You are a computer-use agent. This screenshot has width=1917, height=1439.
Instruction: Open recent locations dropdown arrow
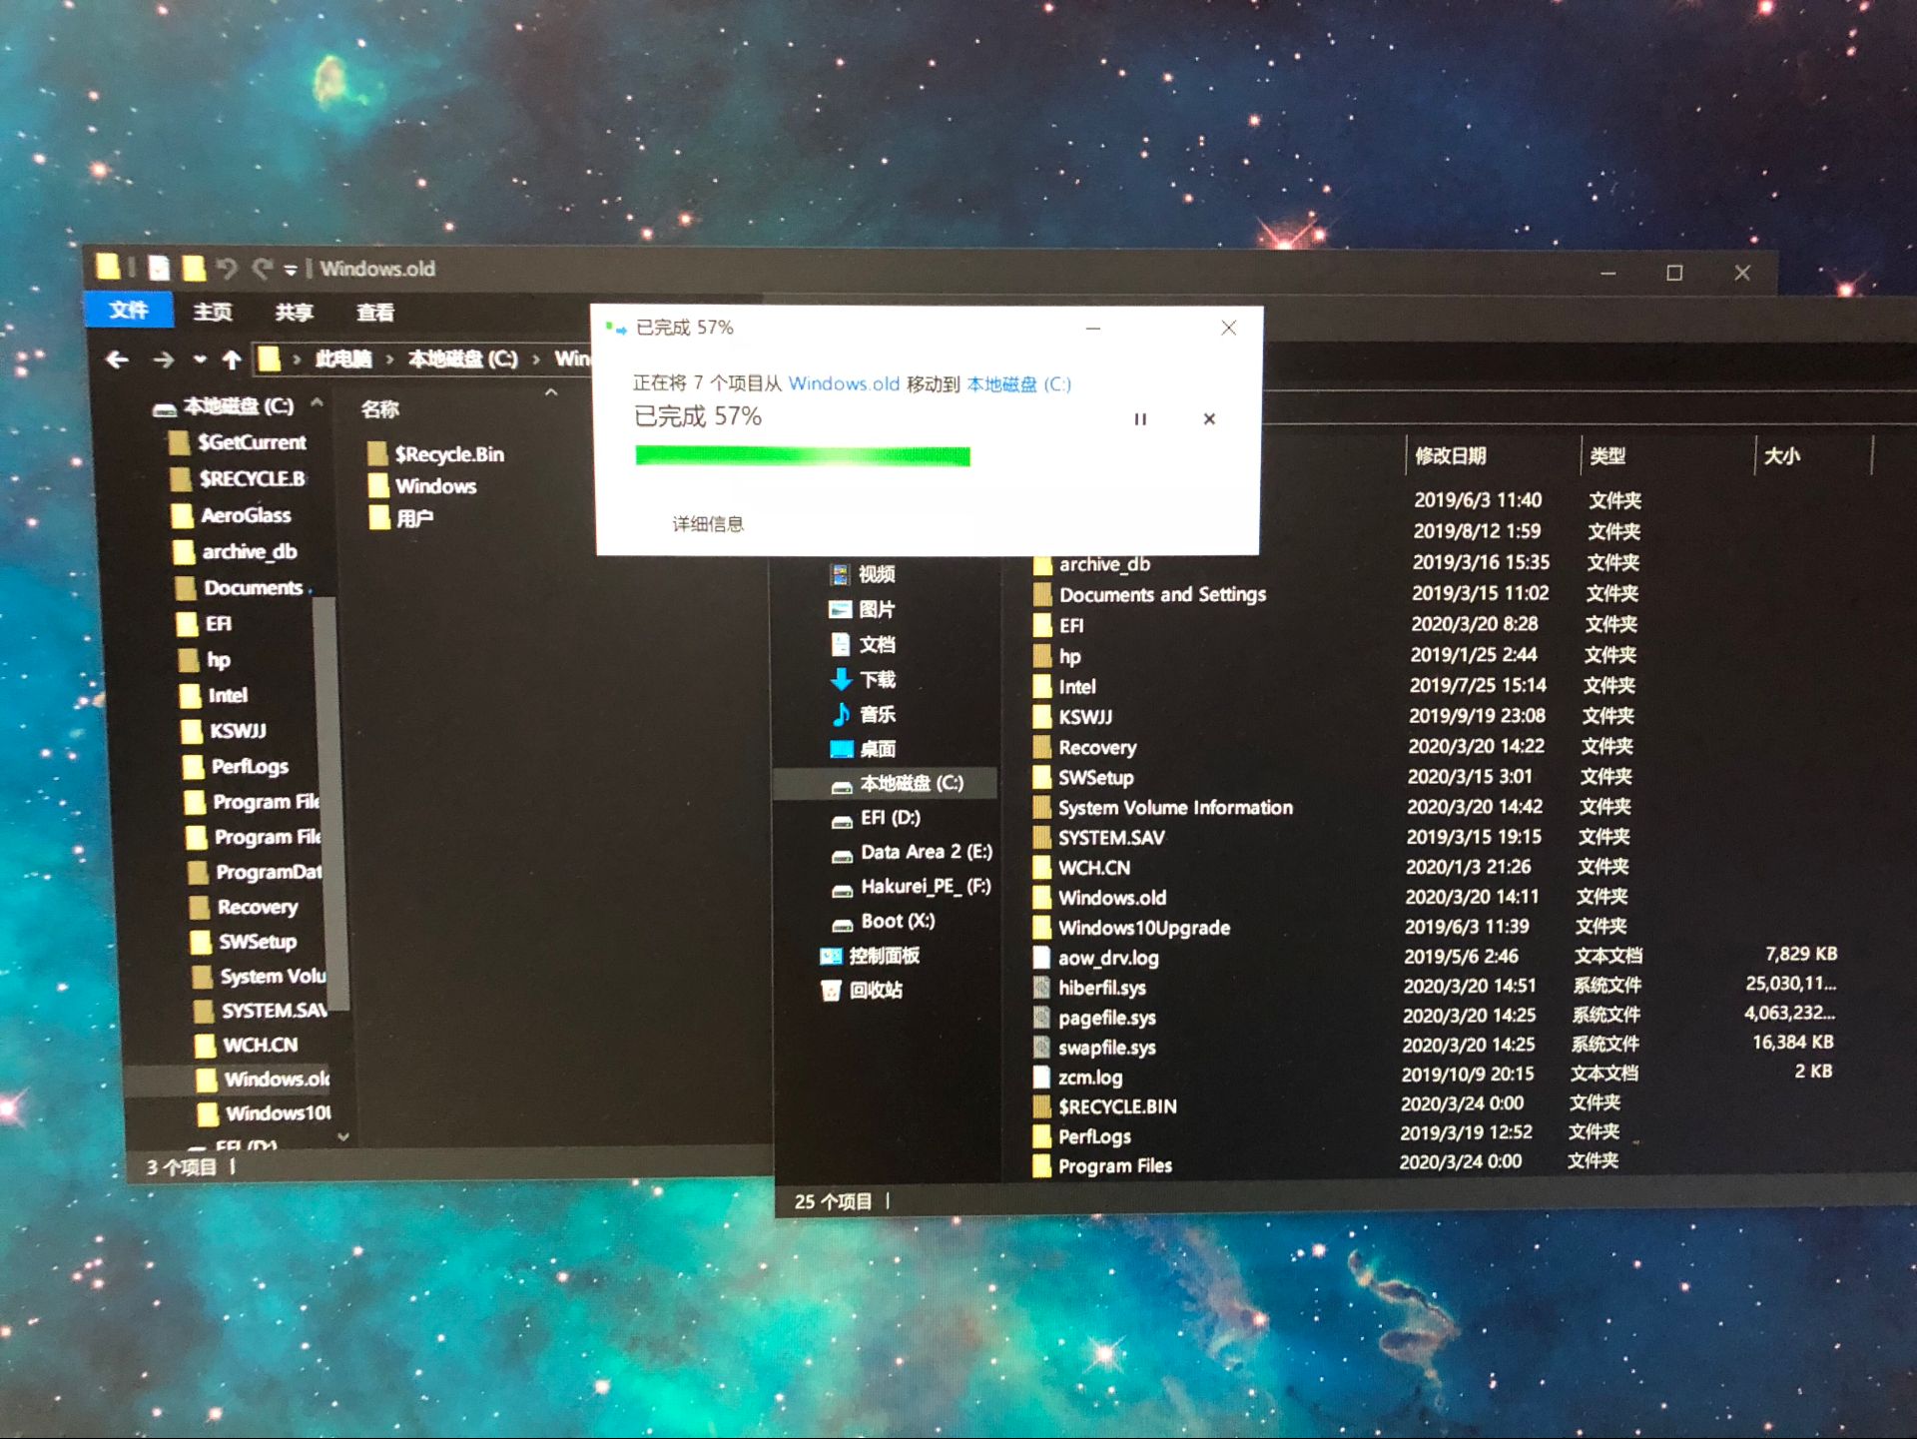pyautogui.click(x=201, y=360)
